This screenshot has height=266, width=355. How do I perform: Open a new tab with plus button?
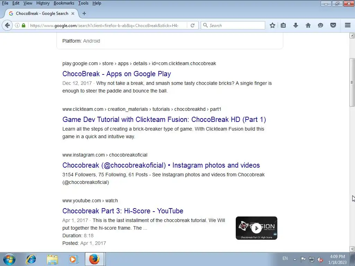(84, 14)
